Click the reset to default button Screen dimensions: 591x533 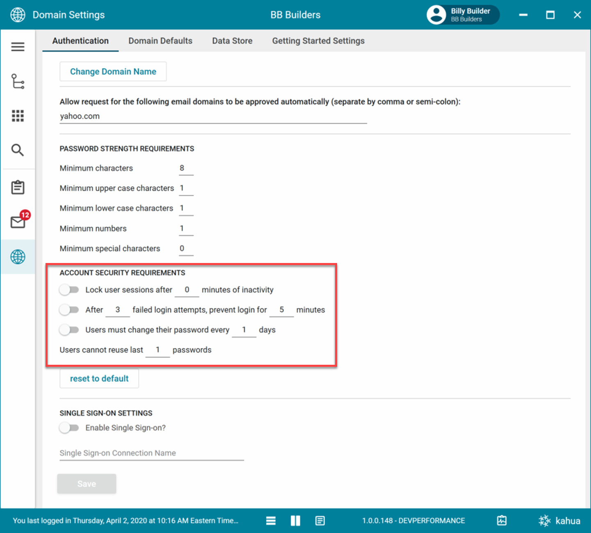point(99,378)
